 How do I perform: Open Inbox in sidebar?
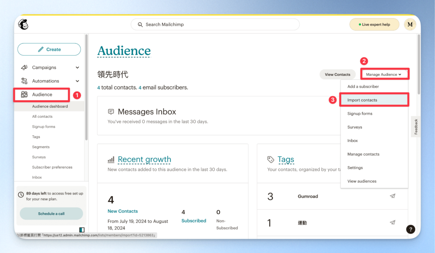point(37,178)
